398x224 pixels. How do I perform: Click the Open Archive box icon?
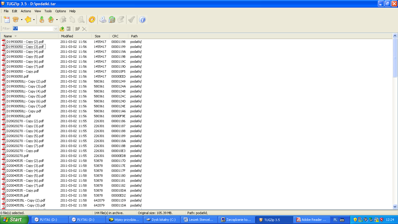(x=16, y=20)
